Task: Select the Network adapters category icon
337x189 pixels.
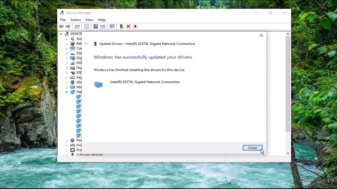Action: pyautogui.click(x=72, y=92)
